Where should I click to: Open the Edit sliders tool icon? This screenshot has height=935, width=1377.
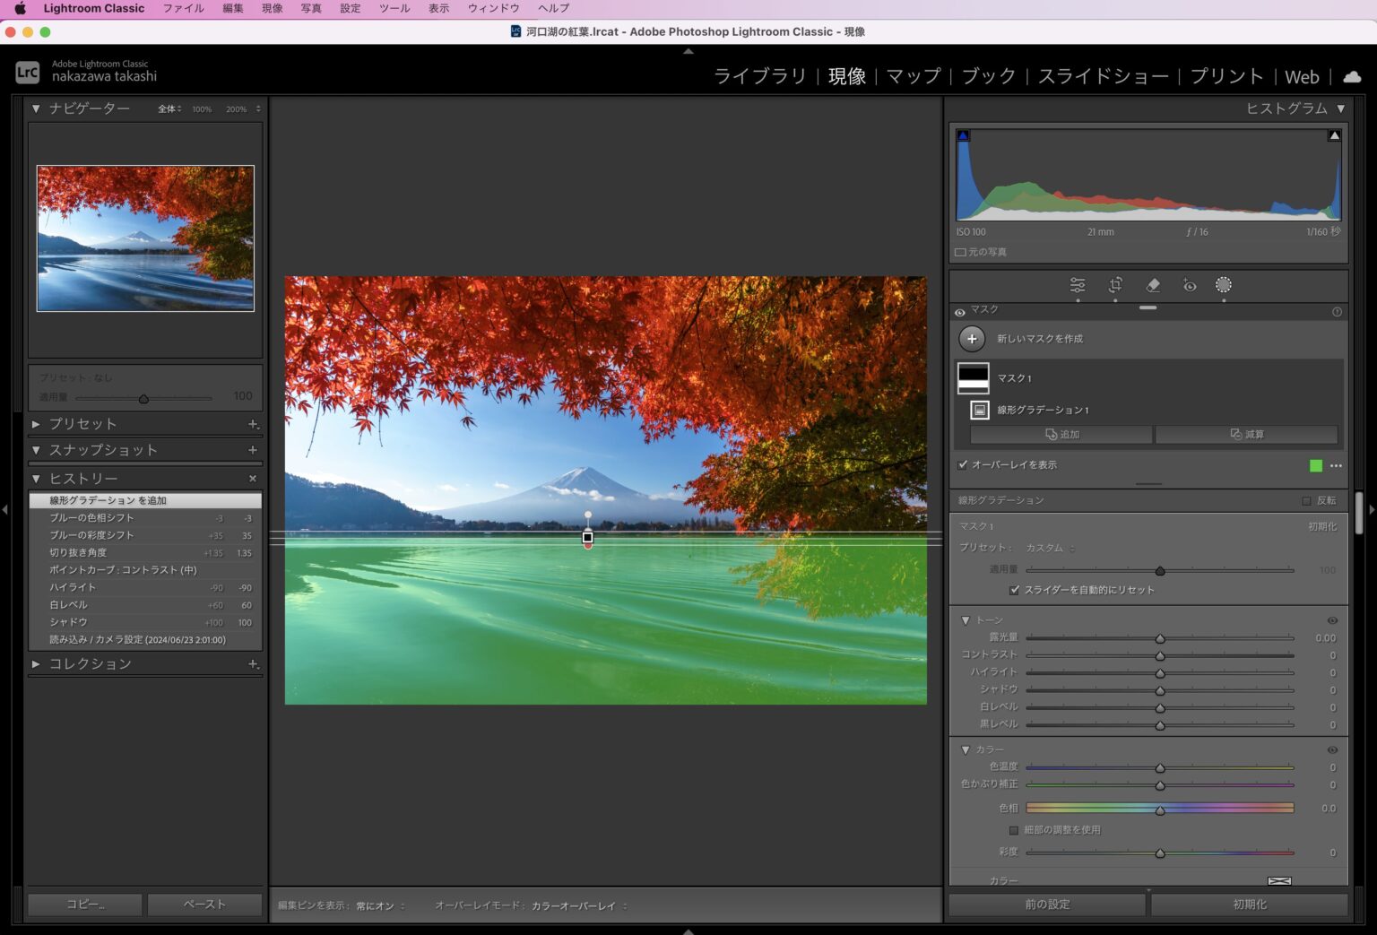coord(1078,285)
